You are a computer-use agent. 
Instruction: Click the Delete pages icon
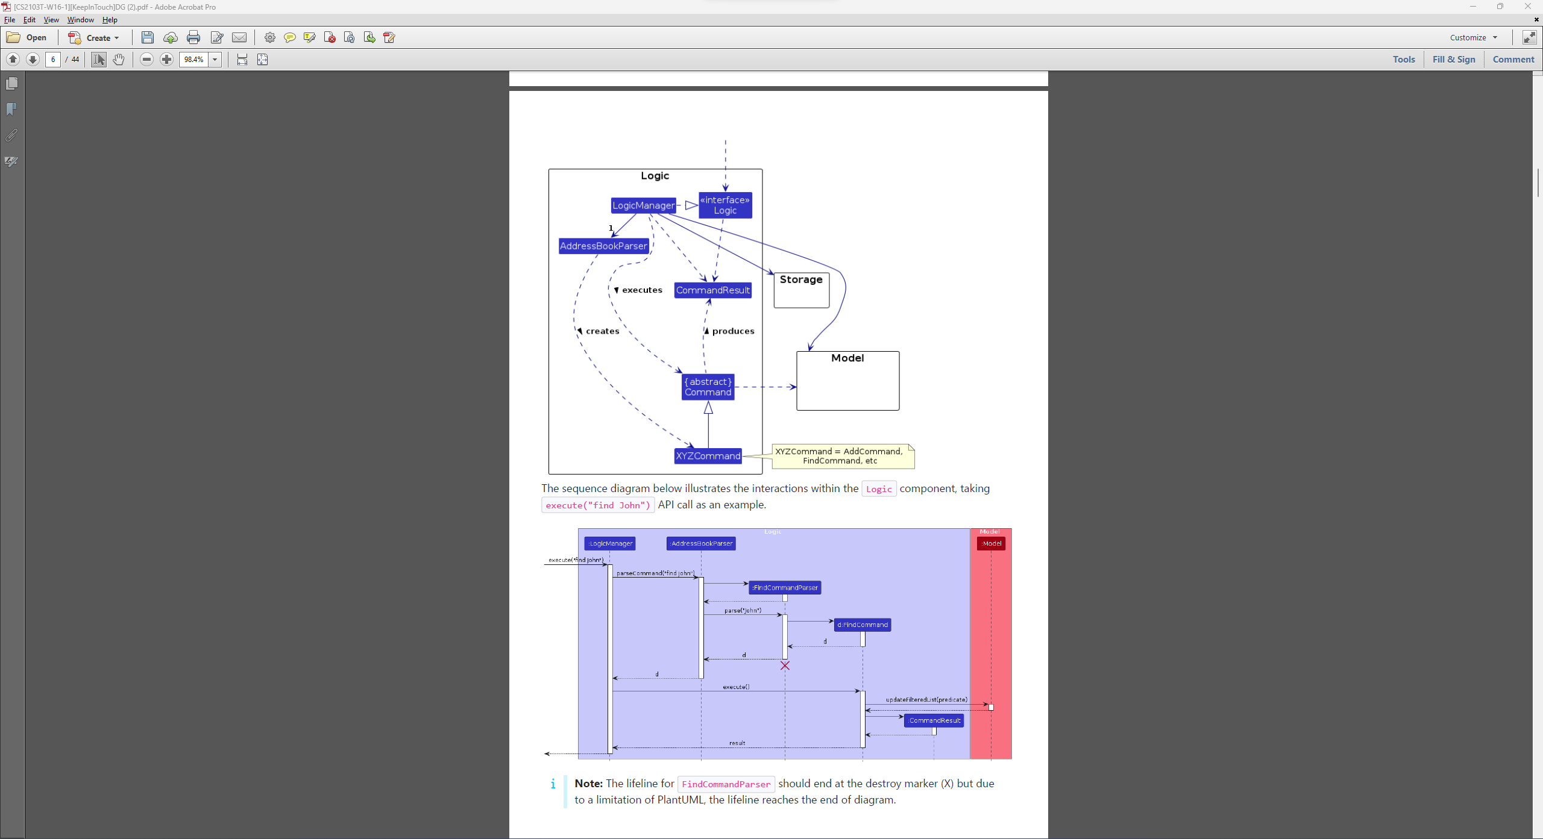tap(330, 37)
